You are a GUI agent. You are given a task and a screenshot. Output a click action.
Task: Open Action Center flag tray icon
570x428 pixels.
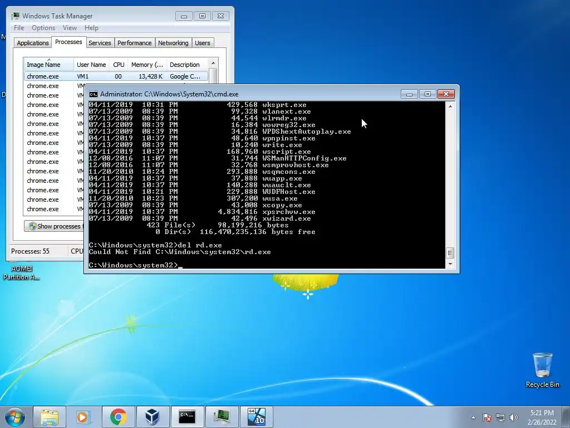point(487,417)
